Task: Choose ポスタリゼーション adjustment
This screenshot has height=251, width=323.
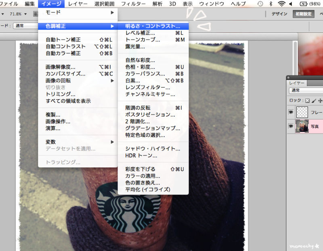Action: click(153, 115)
